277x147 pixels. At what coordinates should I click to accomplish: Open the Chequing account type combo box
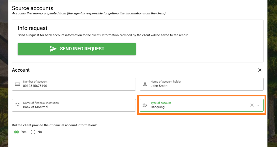pyautogui.click(x=202, y=105)
